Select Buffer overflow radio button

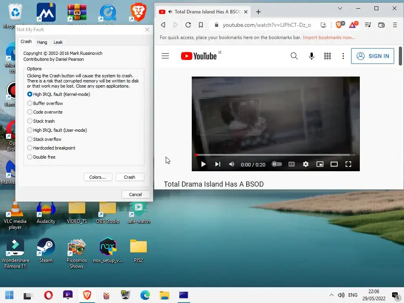[30, 103]
